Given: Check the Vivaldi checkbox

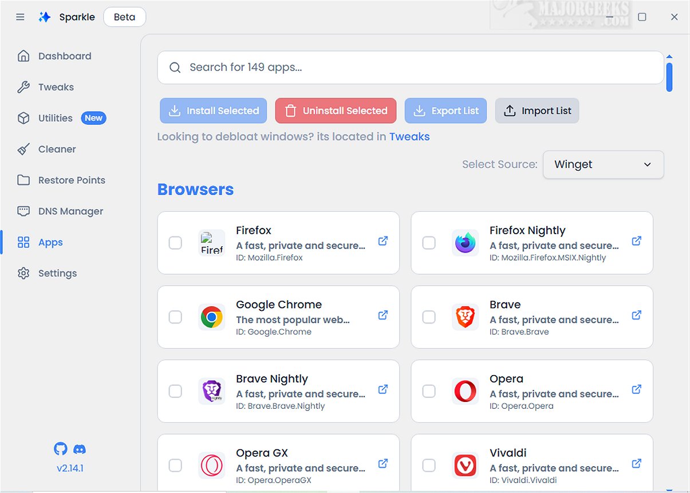Looking at the screenshot, I should (x=429, y=465).
